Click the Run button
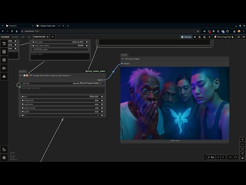246x185 pixels. point(211,157)
